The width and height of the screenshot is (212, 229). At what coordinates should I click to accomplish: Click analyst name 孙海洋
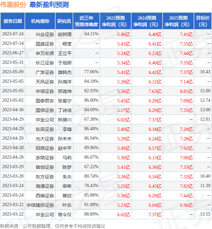pyautogui.click(x=65, y=82)
